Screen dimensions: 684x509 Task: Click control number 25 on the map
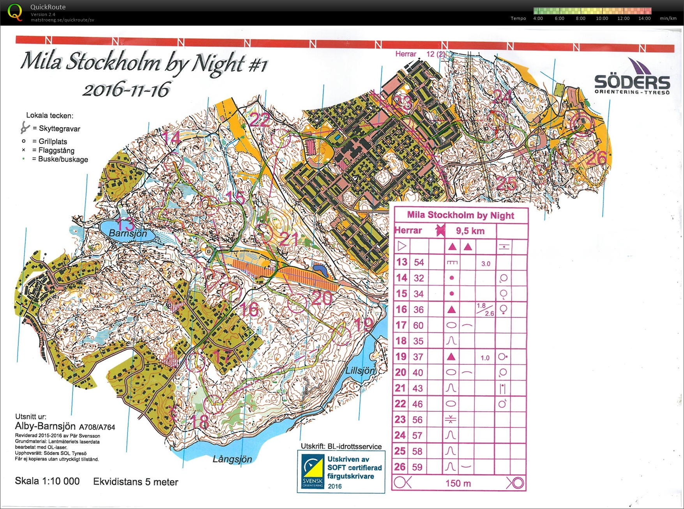click(x=507, y=183)
